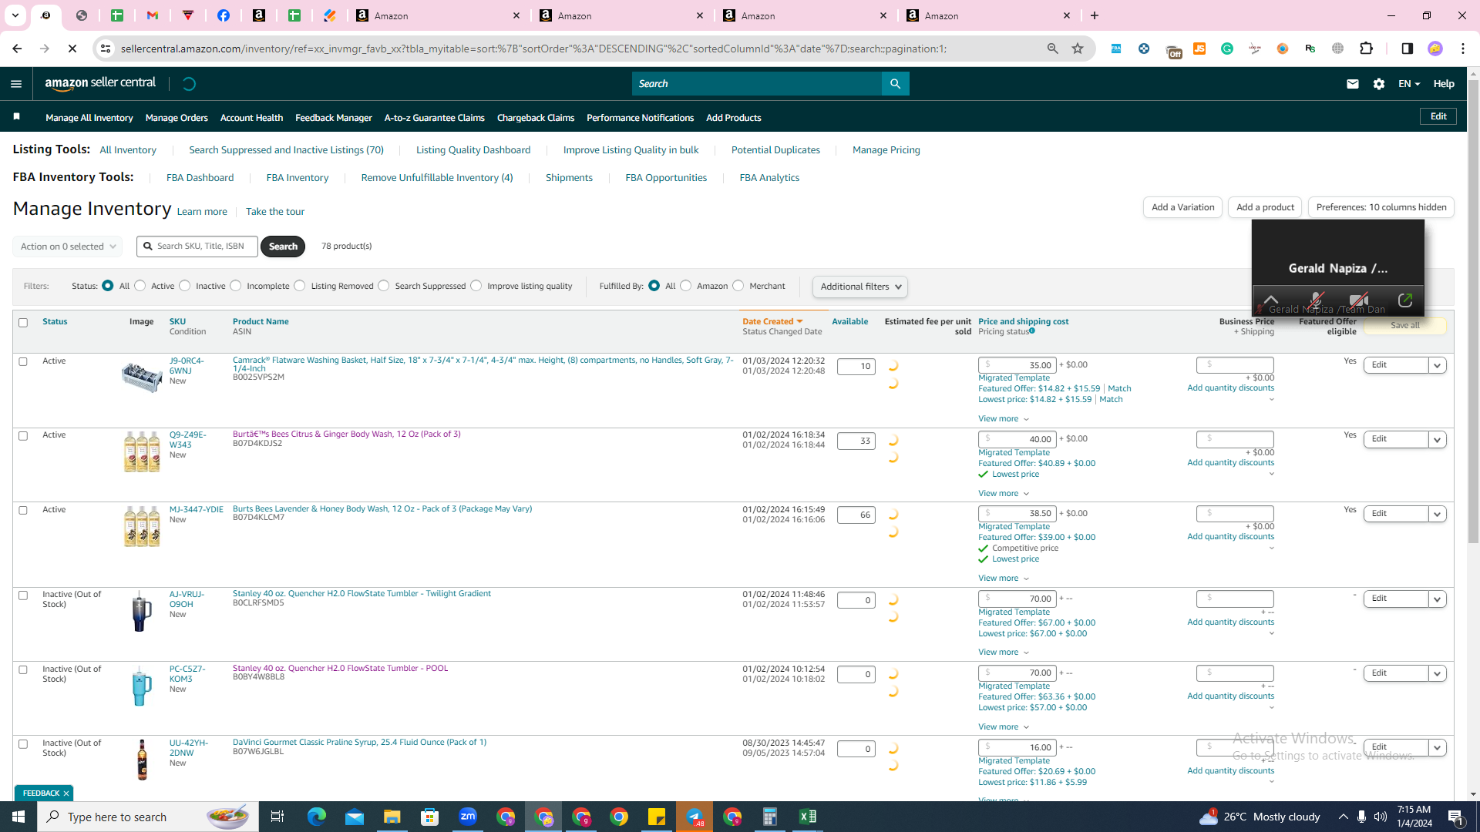Screen dimensions: 1480x832
Task: Open Manage All Inventory menu item
Action: 89,118
